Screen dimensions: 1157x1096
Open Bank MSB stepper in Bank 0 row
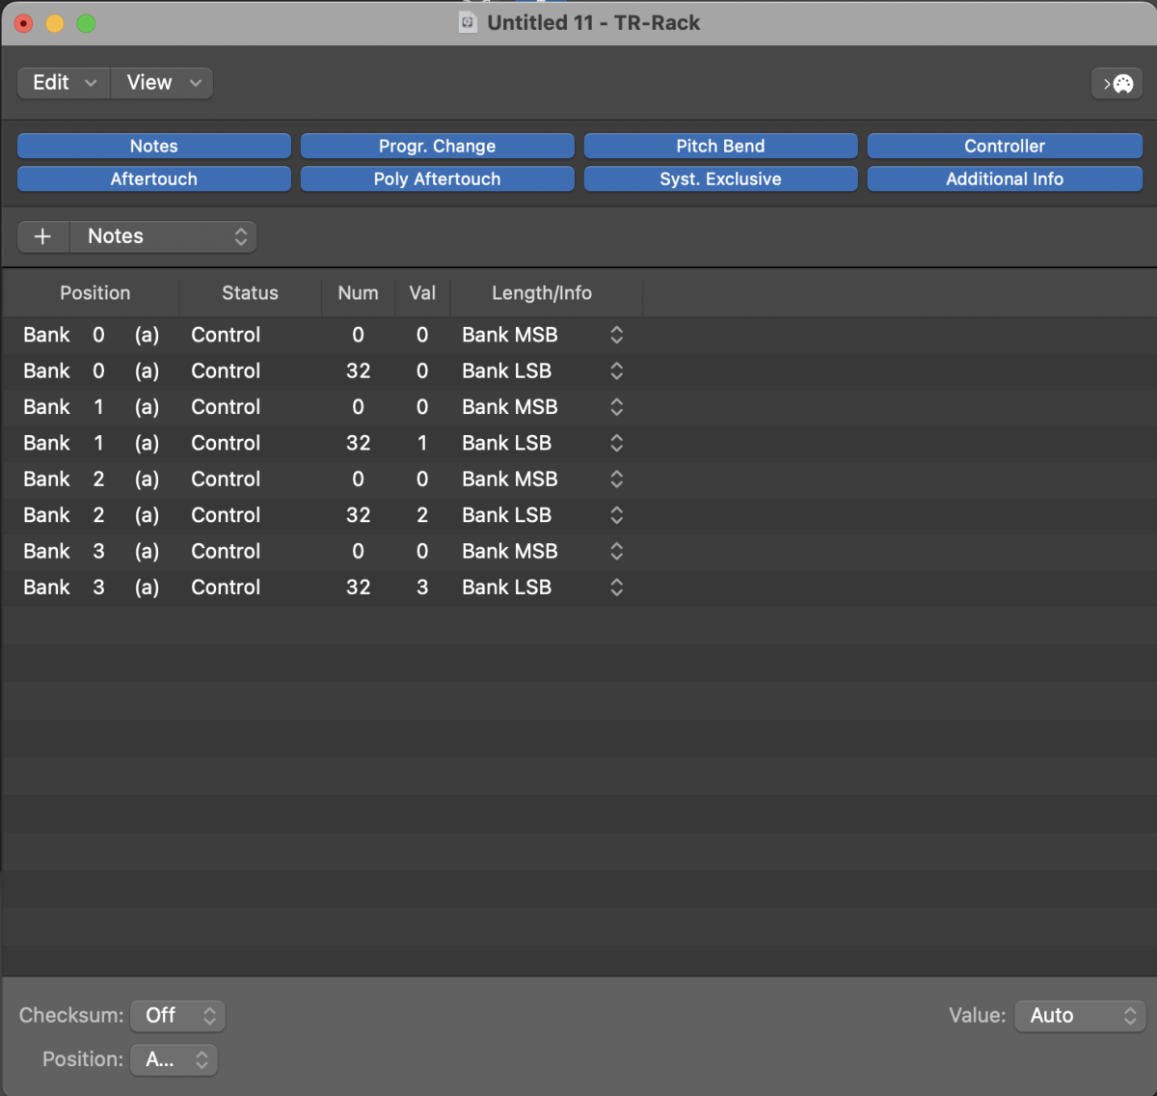point(617,335)
